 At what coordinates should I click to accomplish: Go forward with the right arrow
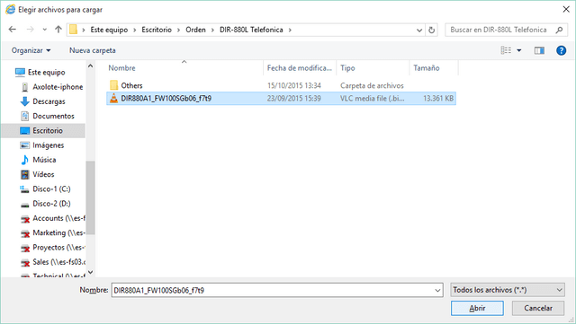point(30,30)
